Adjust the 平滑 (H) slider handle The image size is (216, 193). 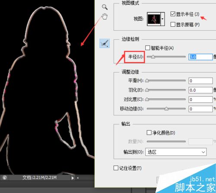[147, 81]
